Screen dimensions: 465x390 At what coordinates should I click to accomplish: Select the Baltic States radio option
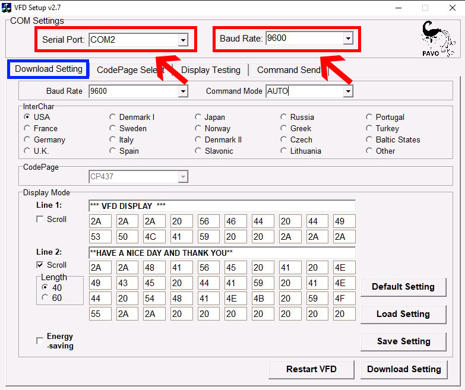(x=369, y=140)
